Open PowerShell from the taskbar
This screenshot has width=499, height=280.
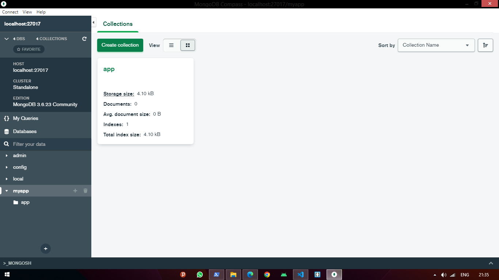tap(217, 275)
